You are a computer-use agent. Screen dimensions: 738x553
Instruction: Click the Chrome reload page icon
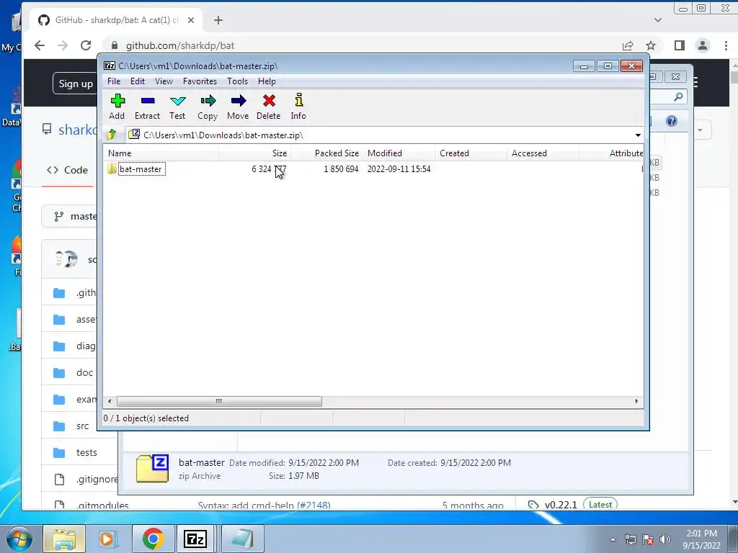[86, 45]
